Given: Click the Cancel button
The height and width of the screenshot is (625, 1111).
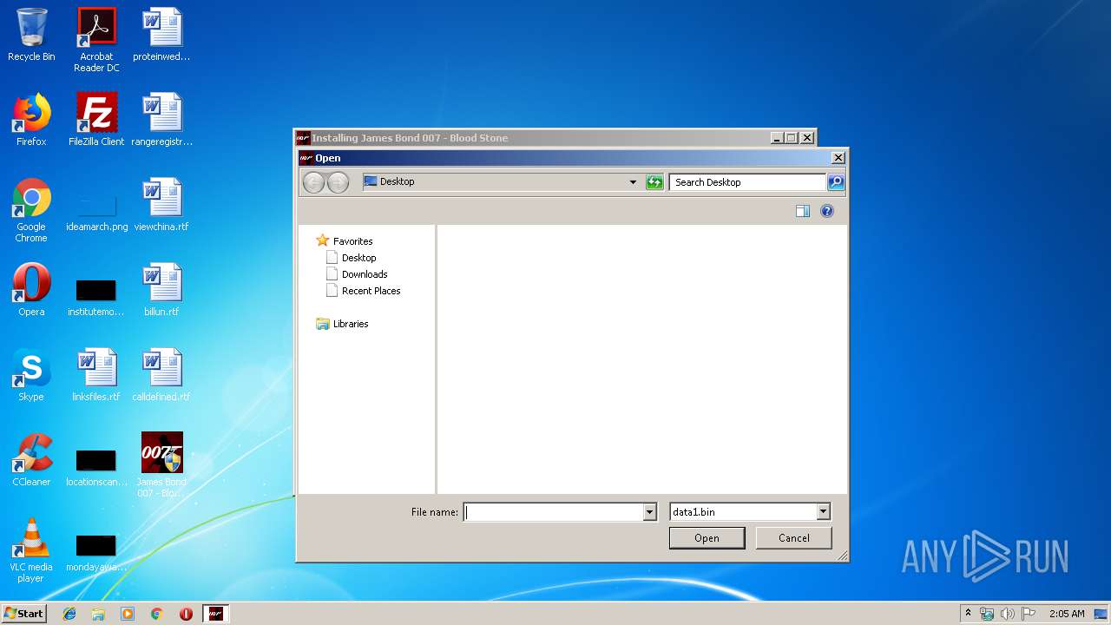Looking at the screenshot, I should [x=794, y=538].
